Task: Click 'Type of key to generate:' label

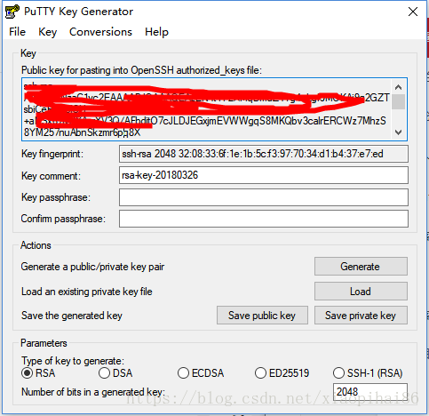Action: click(73, 361)
